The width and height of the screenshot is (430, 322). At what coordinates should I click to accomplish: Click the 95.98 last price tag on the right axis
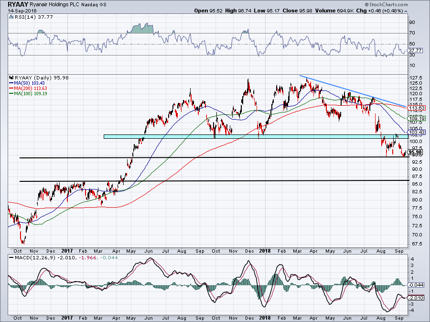[415, 152]
